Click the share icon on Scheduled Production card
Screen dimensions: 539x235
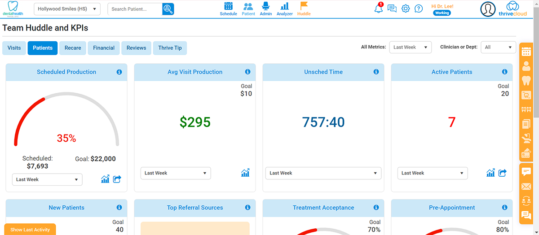click(x=117, y=179)
